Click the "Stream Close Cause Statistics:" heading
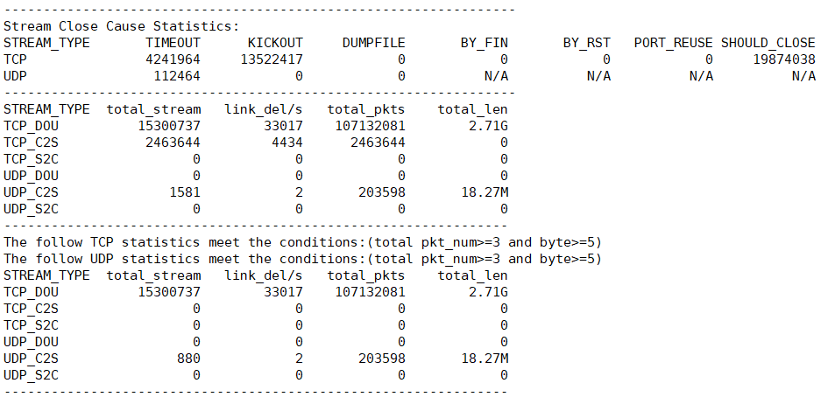The image size is (828, 397). tap(121, 26)
